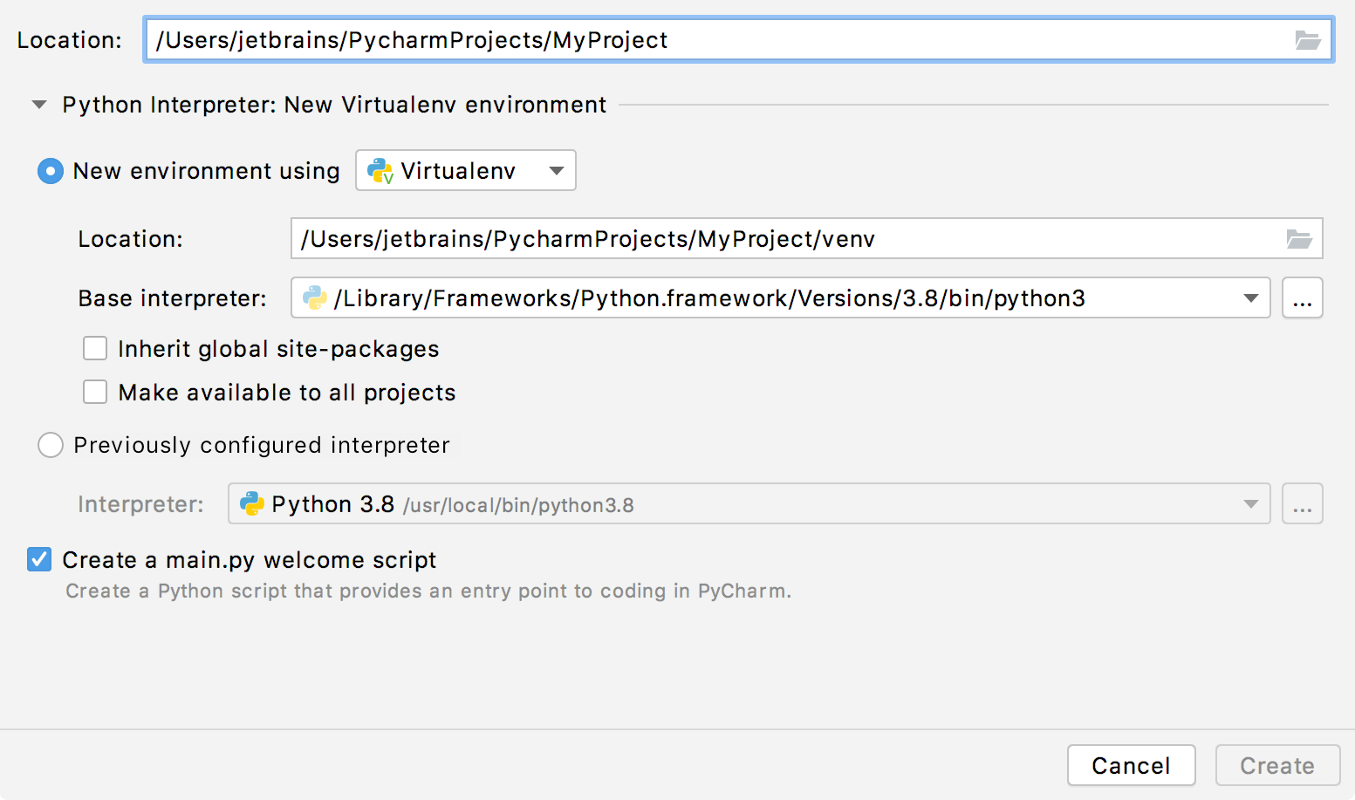The width and height of the screenshot is (1355, 800).
Task: Uncheck Create a main.py welcome script
Action: click(39, 559)
